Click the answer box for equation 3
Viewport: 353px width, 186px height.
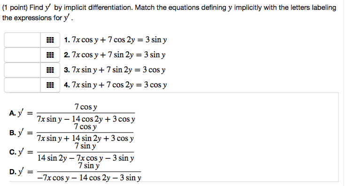tap(22, 70)
